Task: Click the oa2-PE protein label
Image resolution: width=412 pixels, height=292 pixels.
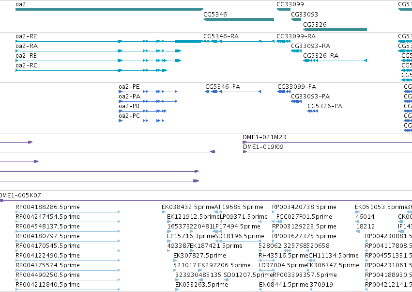Action: (x=129, y=87)
